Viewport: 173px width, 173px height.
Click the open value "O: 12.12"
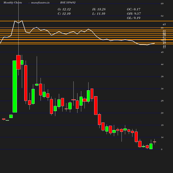pos(64,9)
